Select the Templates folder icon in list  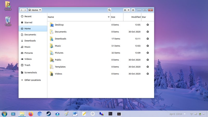[51, 67]
